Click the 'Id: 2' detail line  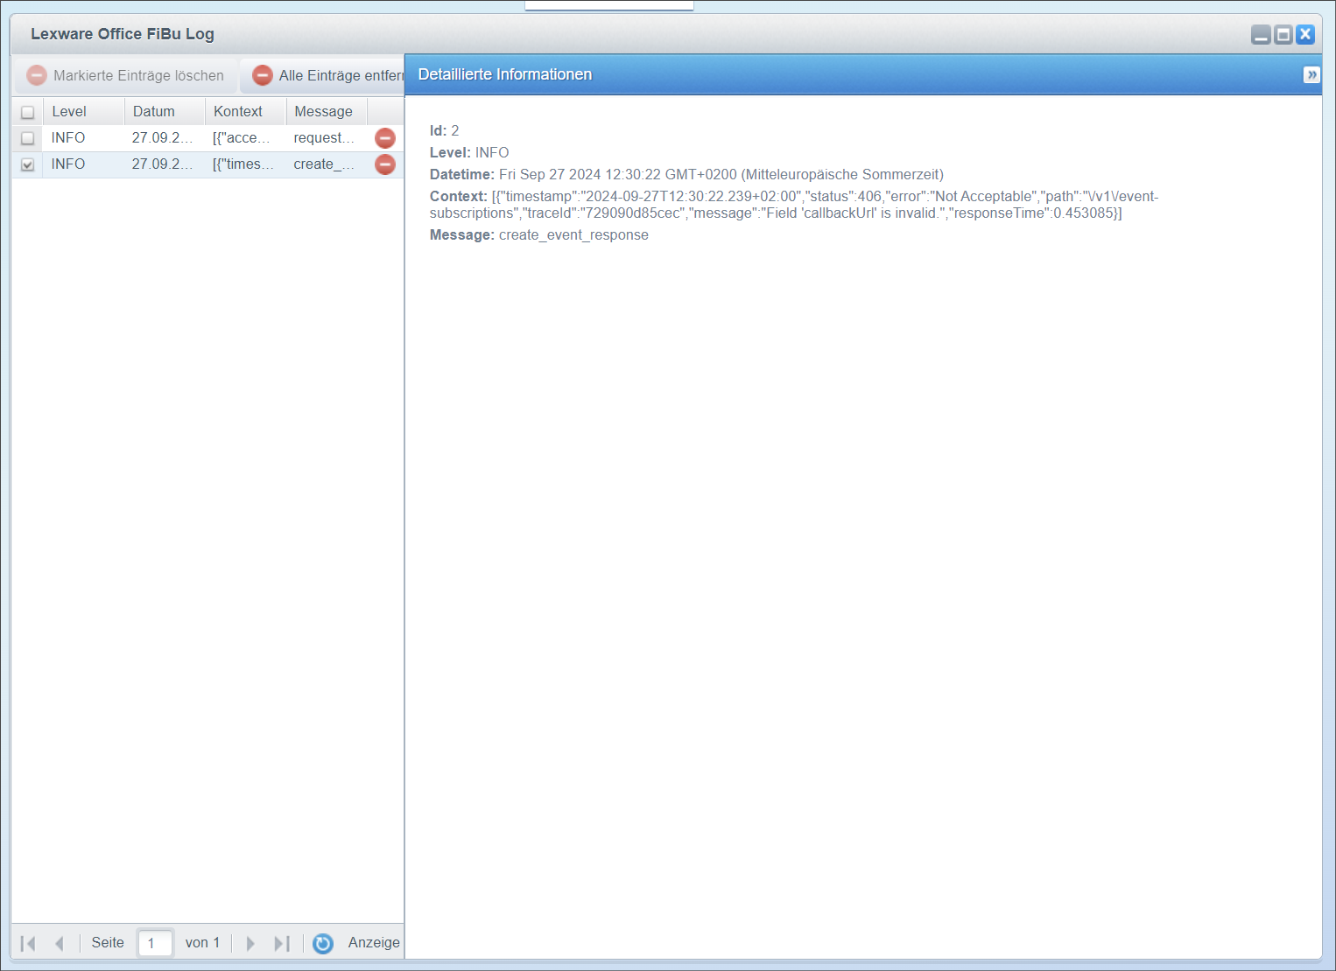click(x=444, y=131)
